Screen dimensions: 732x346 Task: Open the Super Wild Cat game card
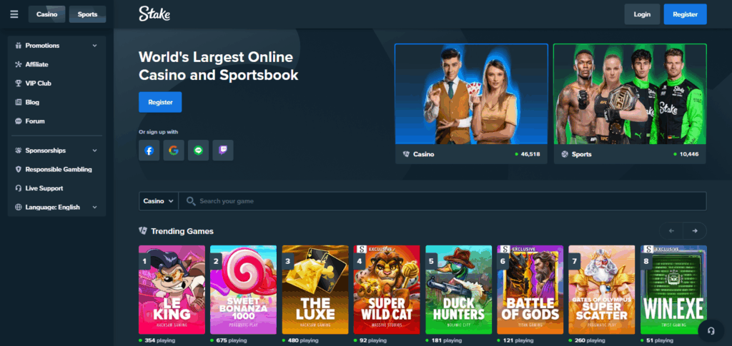pos(387,290)
